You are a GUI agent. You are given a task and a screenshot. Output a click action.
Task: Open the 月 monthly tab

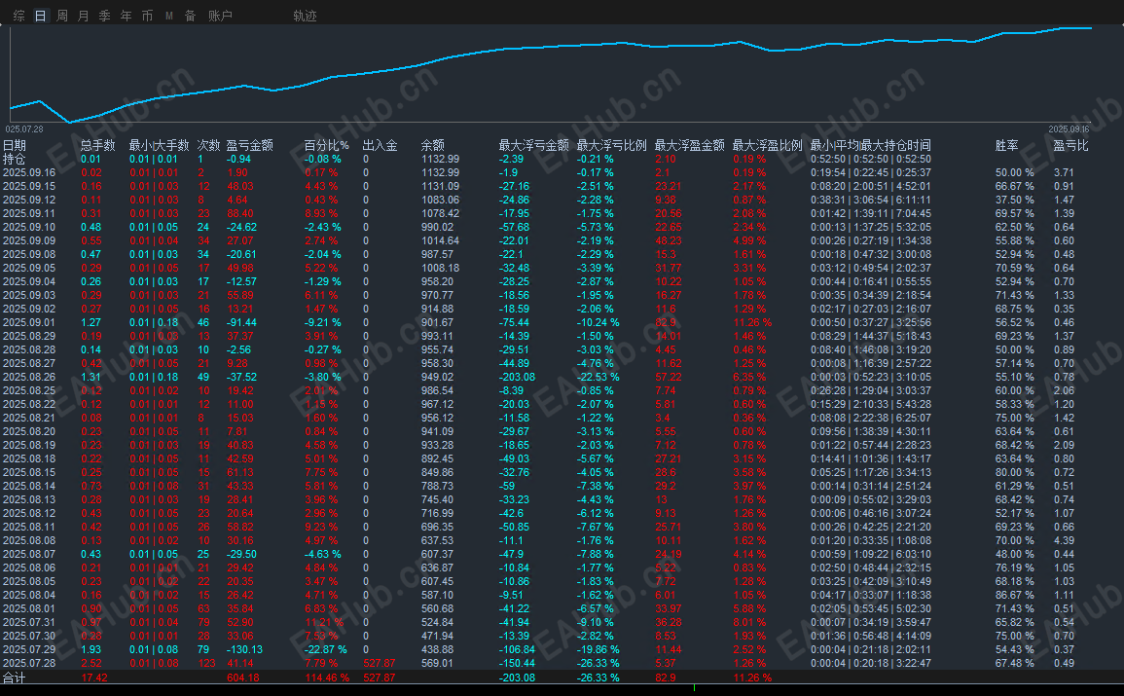83,16
